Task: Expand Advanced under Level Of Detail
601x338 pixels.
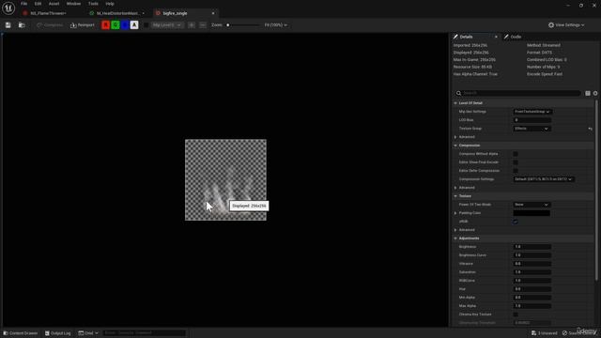Action: pos(455,137)
